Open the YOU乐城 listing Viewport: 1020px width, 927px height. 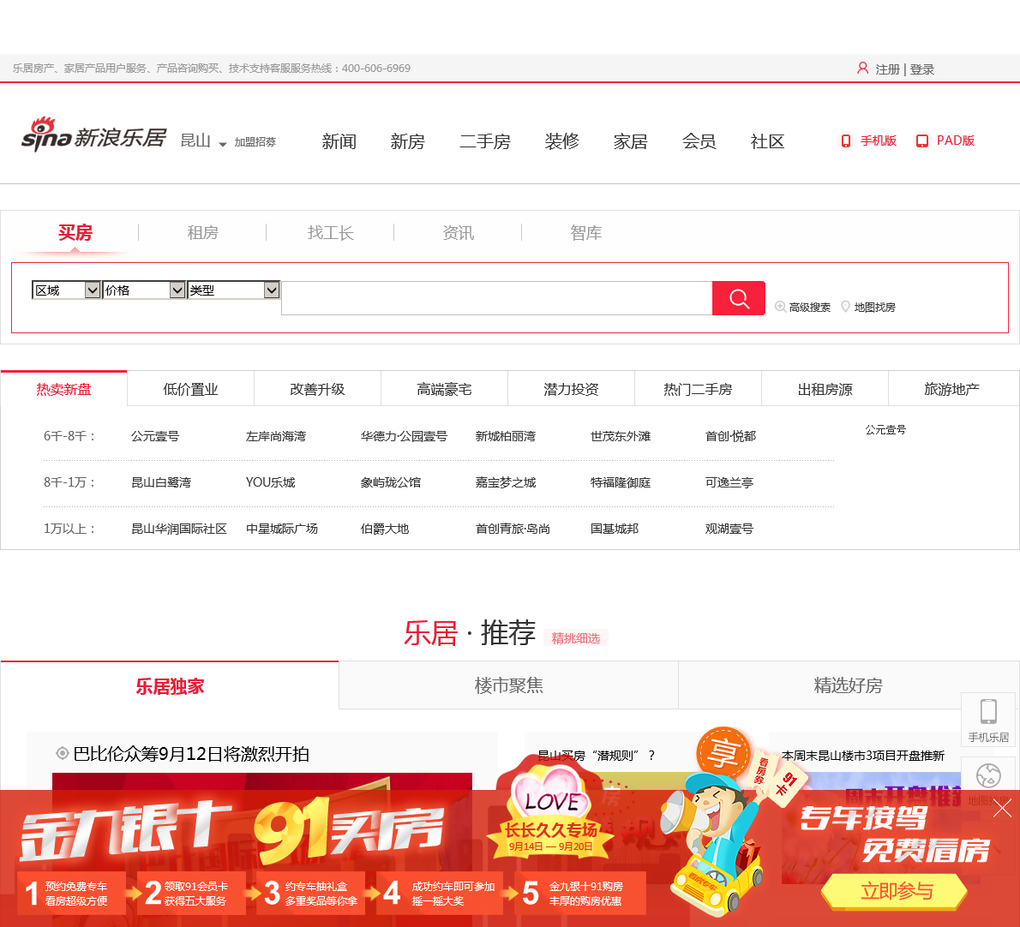pyautogui.click(x=271, y=482)
